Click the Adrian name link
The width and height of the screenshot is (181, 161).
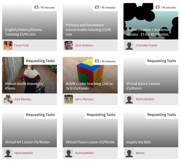click(x=140, y=153)
